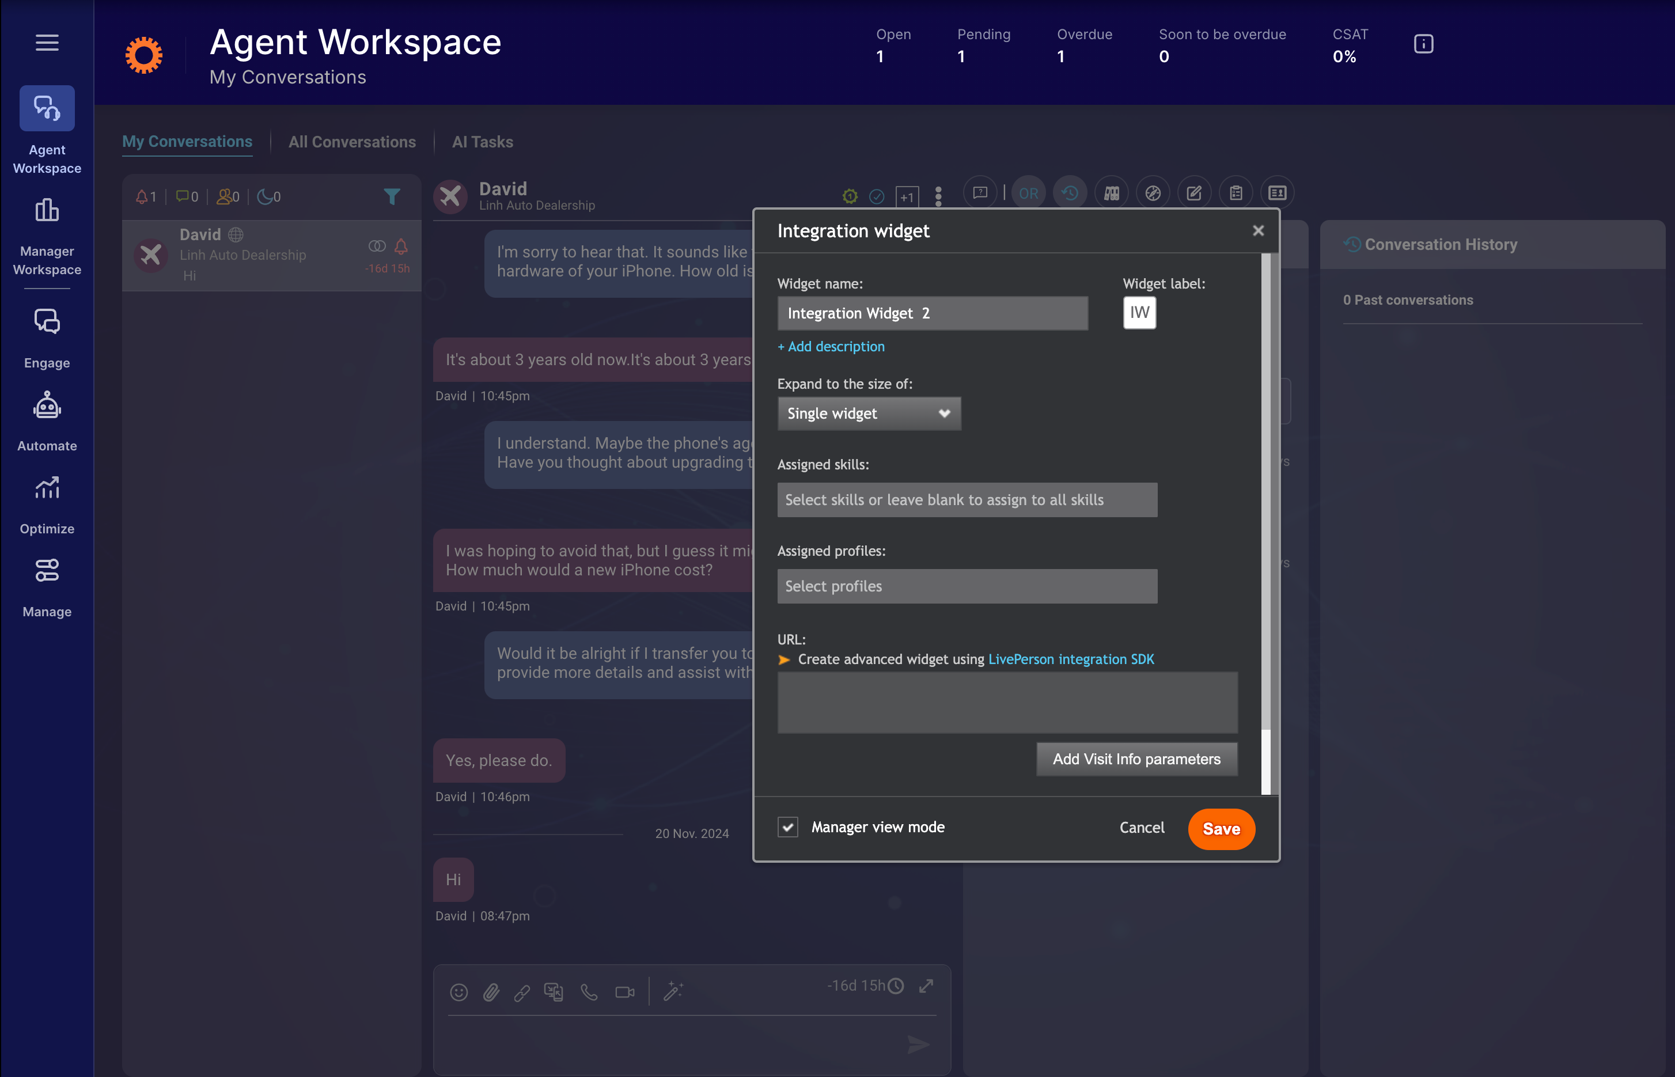
Task: Click into the Widget name field
Action: click(933, 313)
